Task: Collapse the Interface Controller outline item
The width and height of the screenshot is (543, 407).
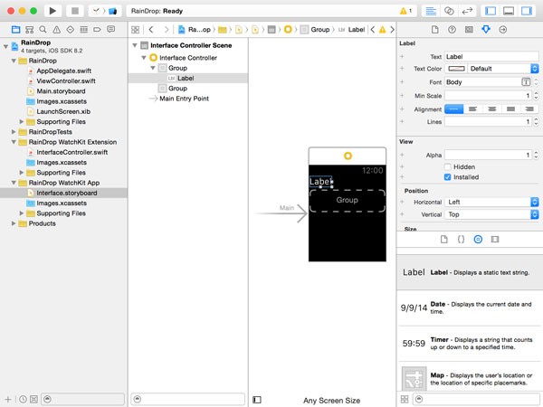Action: pyautogui.click(x=144, y=58)
